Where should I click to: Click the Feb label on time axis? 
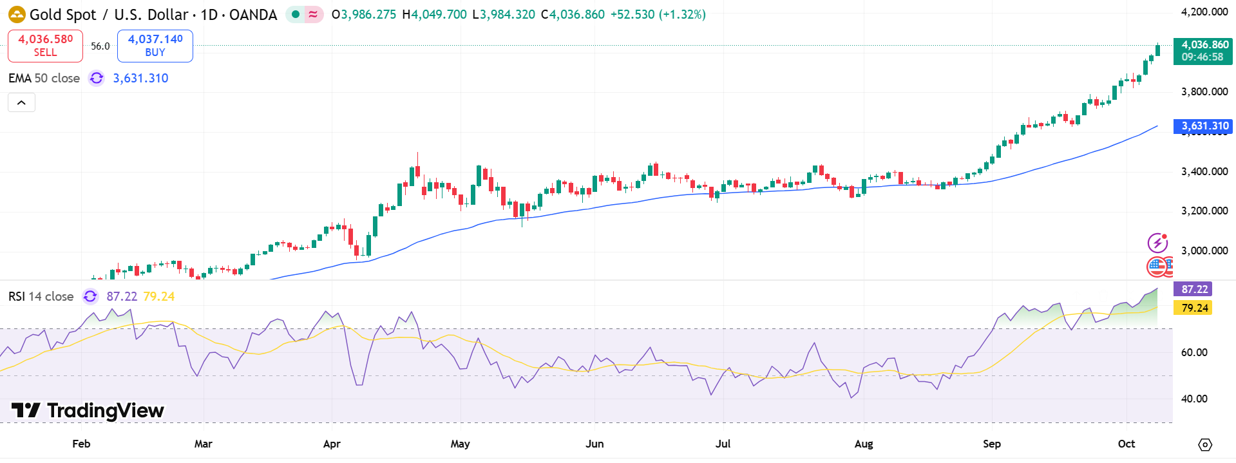tap(81, 444)
